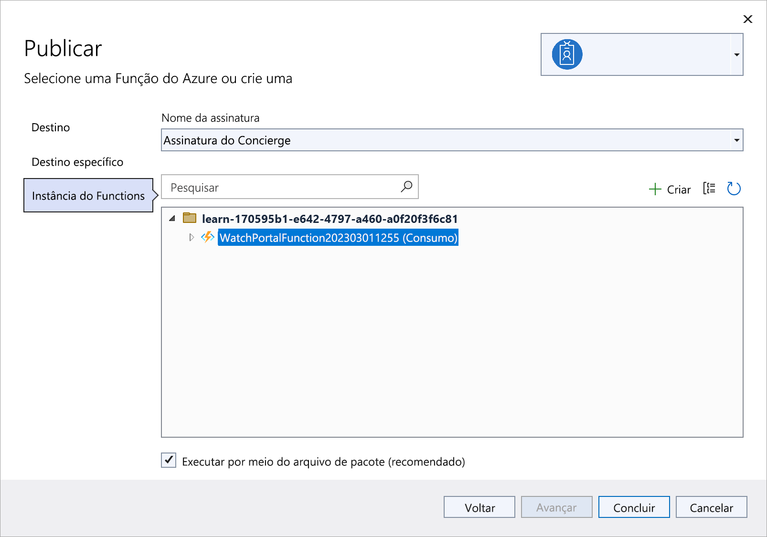Refresh the function list

point(734,189)
